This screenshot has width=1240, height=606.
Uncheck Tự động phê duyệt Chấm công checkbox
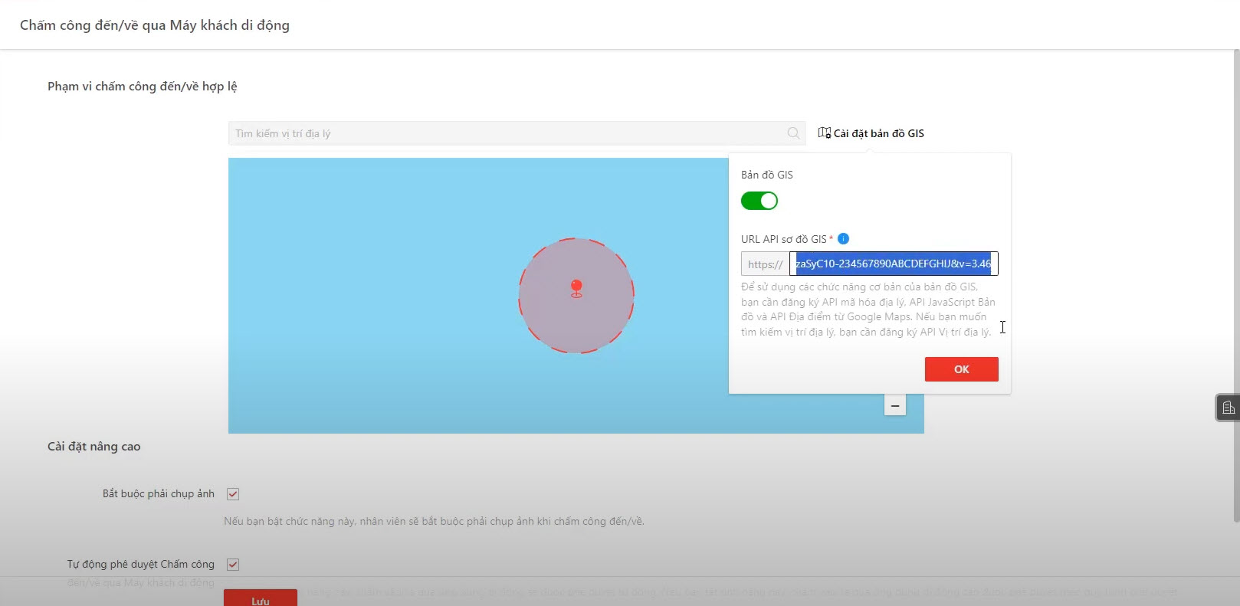tap(233, 565)
